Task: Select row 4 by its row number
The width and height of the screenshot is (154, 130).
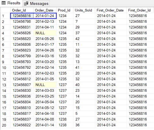Action: (x=5, y=33)
